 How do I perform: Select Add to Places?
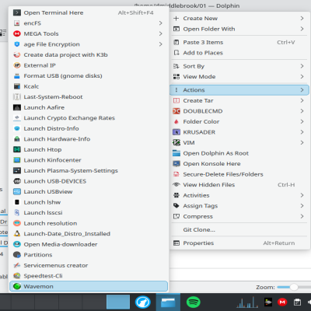click(239, 53)
